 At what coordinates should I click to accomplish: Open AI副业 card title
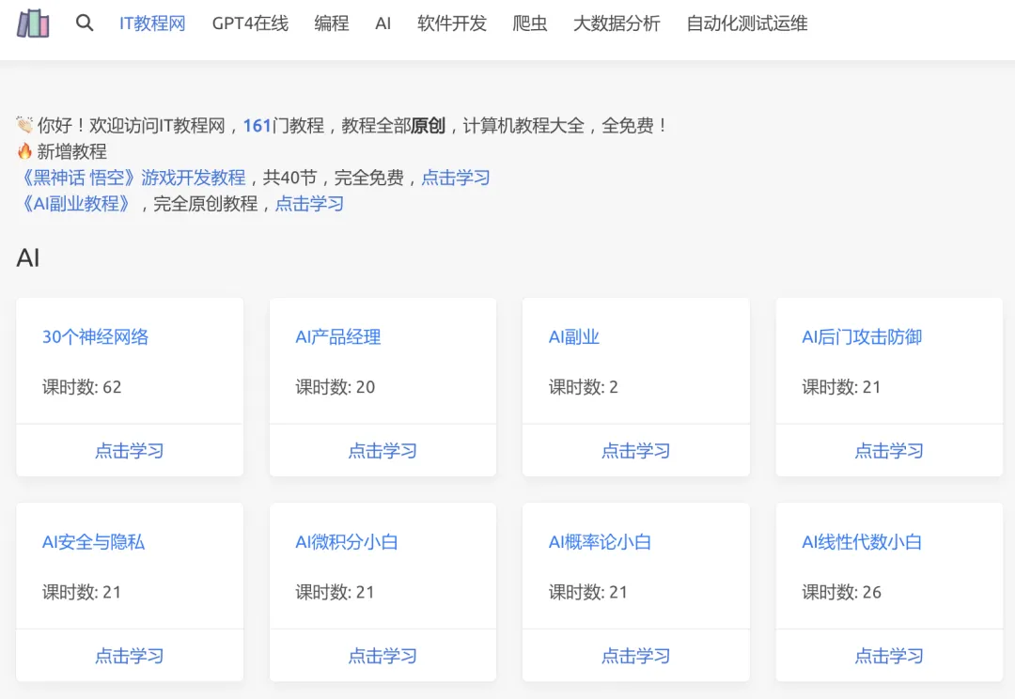pos(573,337)
